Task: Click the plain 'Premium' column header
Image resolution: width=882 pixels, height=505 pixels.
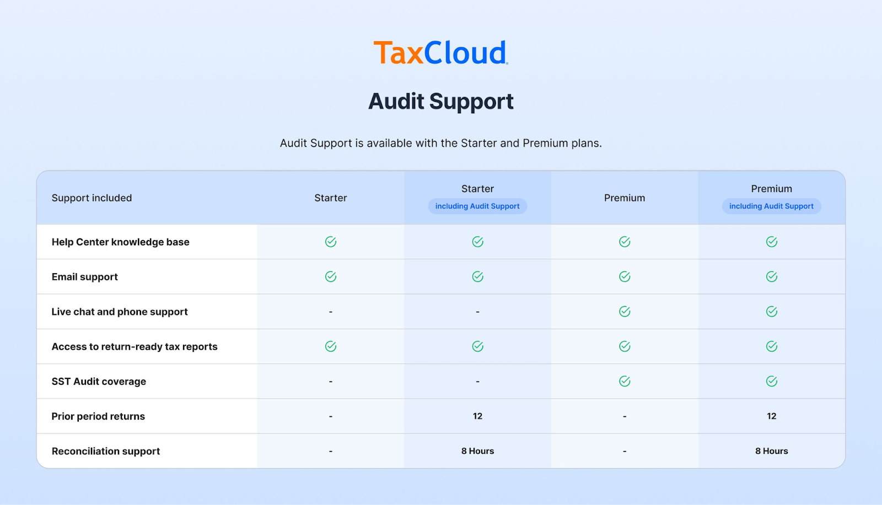Action: (625, 198)
